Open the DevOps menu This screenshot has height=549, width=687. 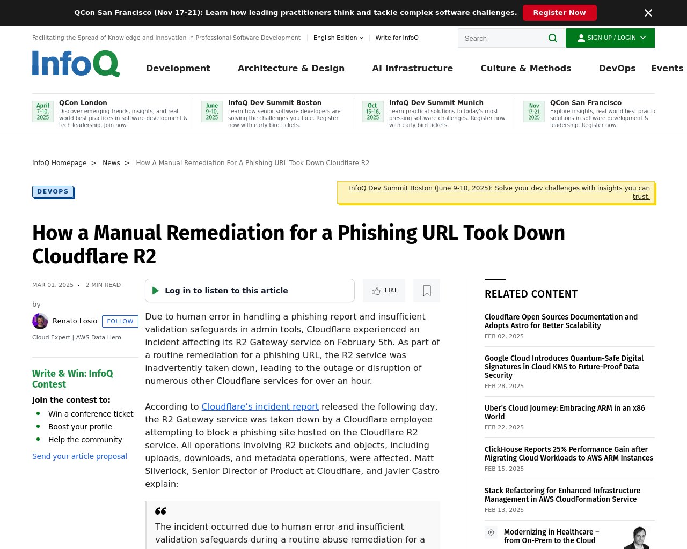(x=617, y=68)
